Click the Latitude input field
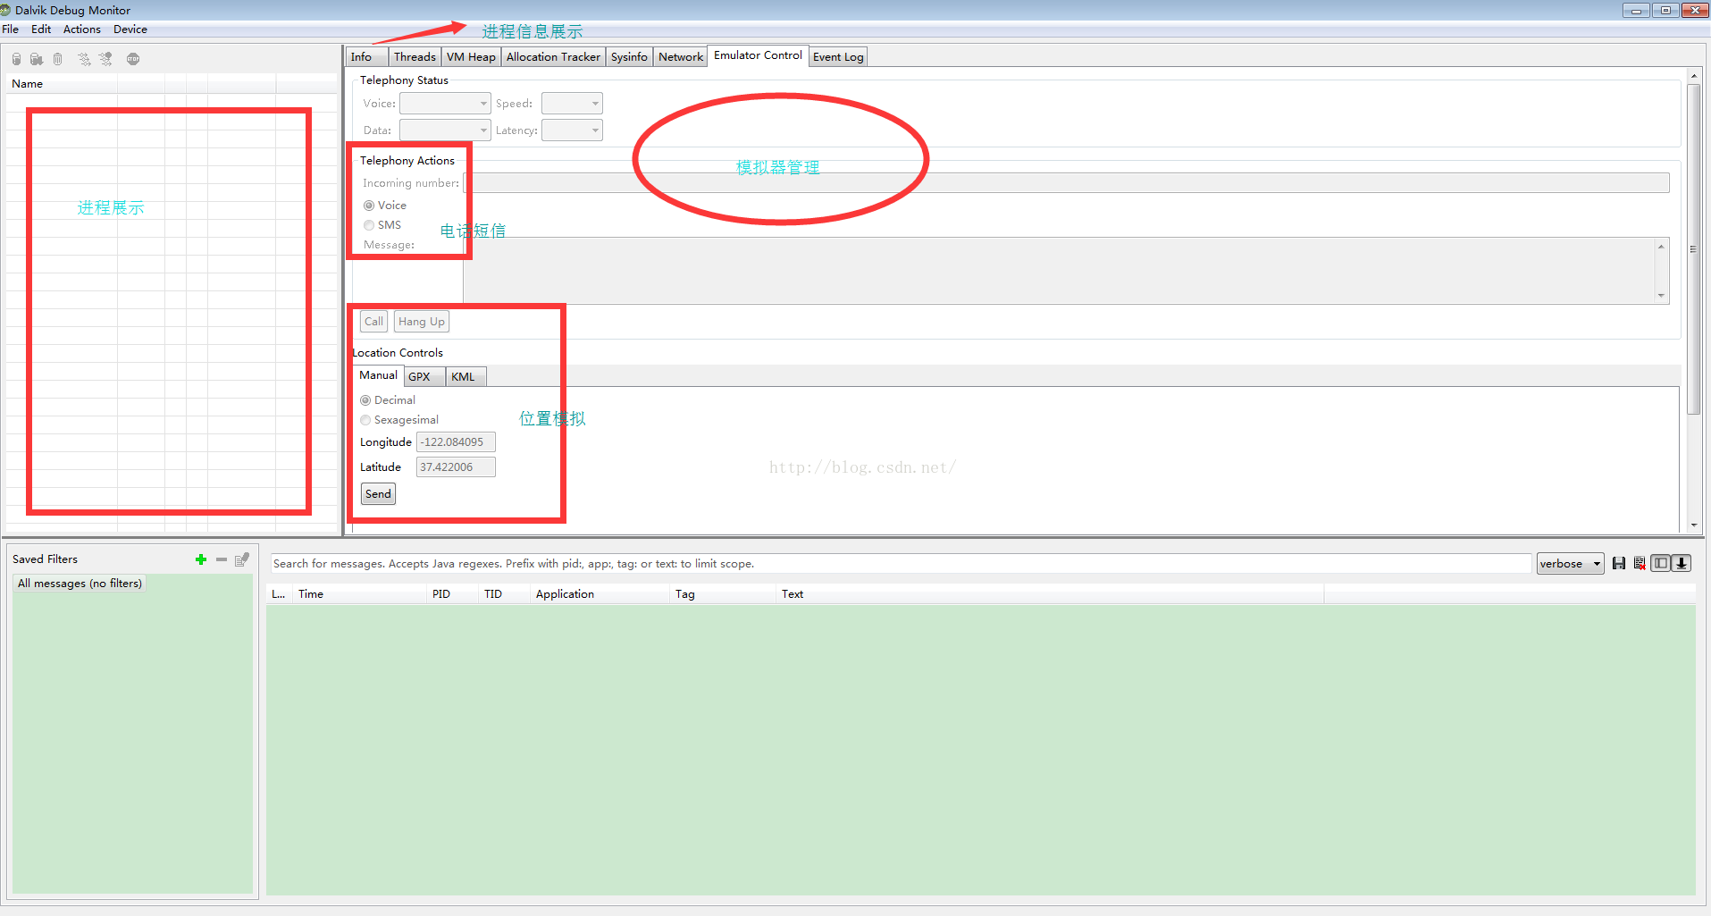This screenshot has width=1711, height=916. [456, 467]
